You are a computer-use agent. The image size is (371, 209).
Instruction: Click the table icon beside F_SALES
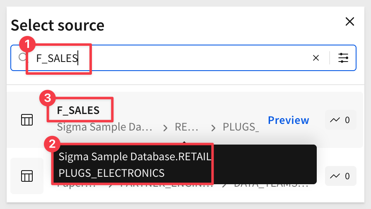[x=27, y=120]
